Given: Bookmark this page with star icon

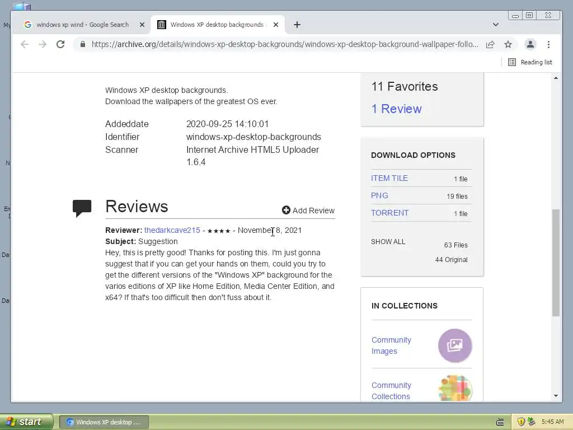Looking at the screenshot, I should click(508, 45).
